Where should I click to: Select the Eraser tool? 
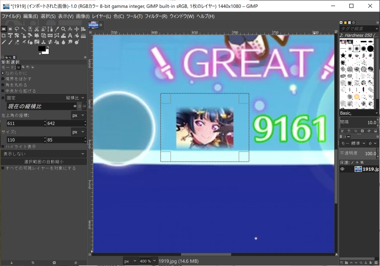[17, 42]
